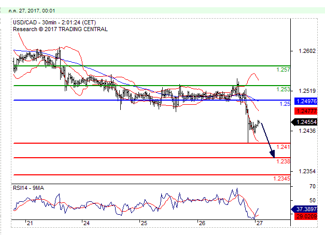Click the 1.2519 price axis label
Viewport: 325px width, 235px height.
pos(307,91)
